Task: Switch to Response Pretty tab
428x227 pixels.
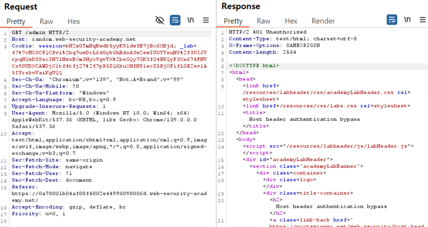Action: tap(233, 21)
